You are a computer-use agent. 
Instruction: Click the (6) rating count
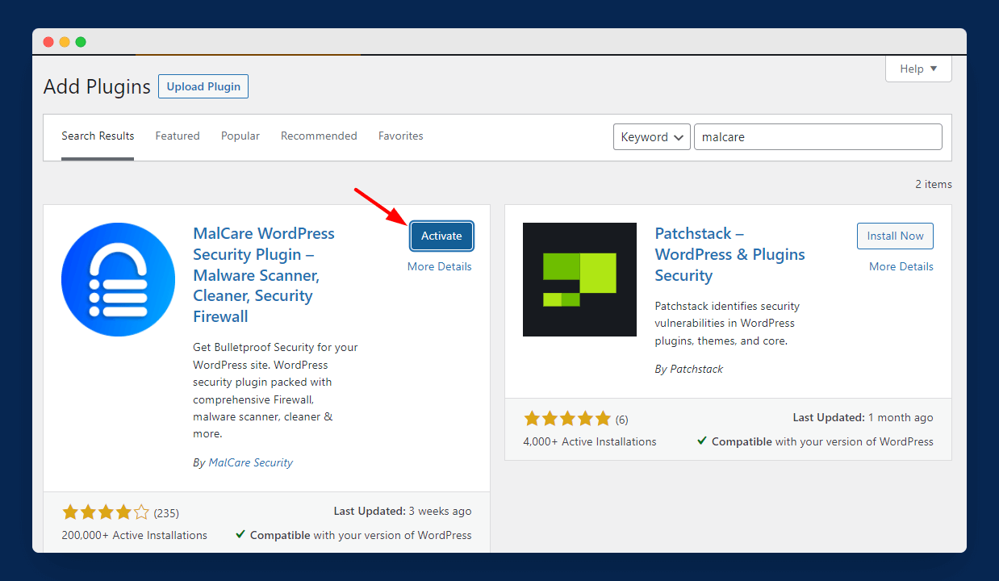[x=621, y=420]
